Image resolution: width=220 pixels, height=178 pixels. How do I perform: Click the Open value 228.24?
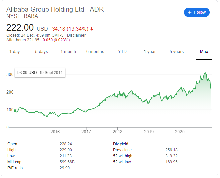click(x=66, y=144)
